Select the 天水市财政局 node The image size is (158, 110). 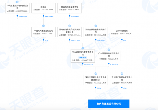click(x=122, y=32)
